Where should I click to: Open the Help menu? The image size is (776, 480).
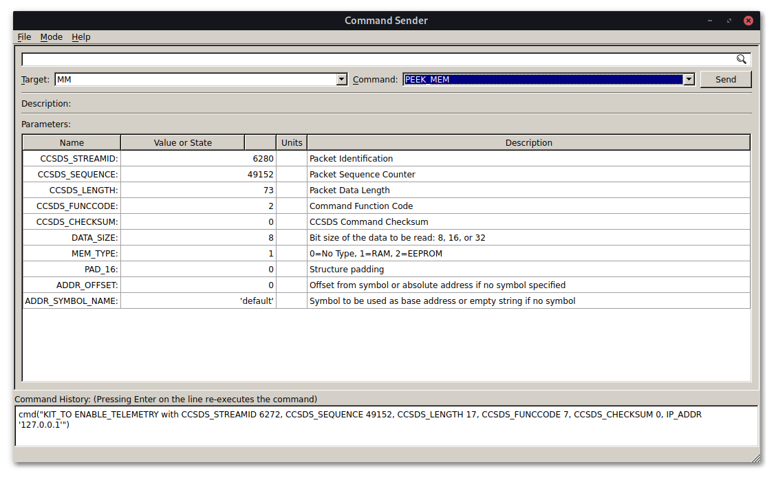pyautogui.click(x=81, y=37)
